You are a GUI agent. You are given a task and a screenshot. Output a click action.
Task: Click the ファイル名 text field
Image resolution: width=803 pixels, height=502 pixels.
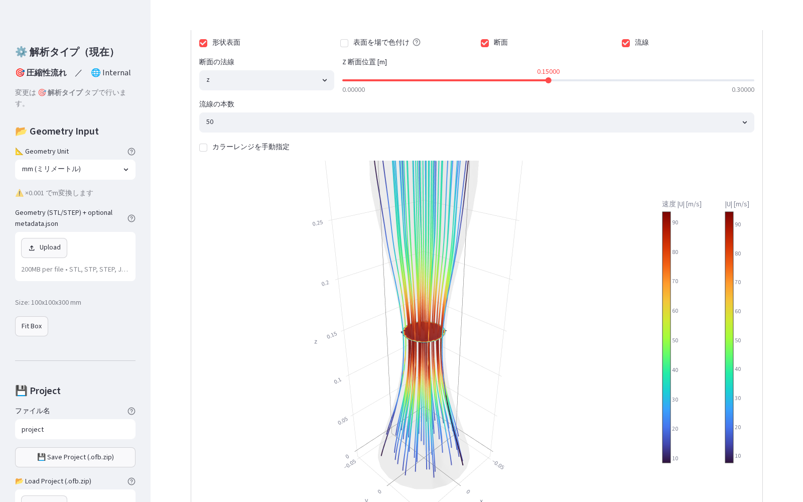click(x=75, y=429)
